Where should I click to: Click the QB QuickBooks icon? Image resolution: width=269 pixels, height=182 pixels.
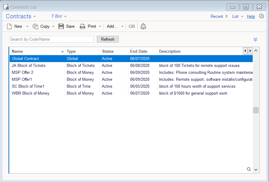[132, 26]
